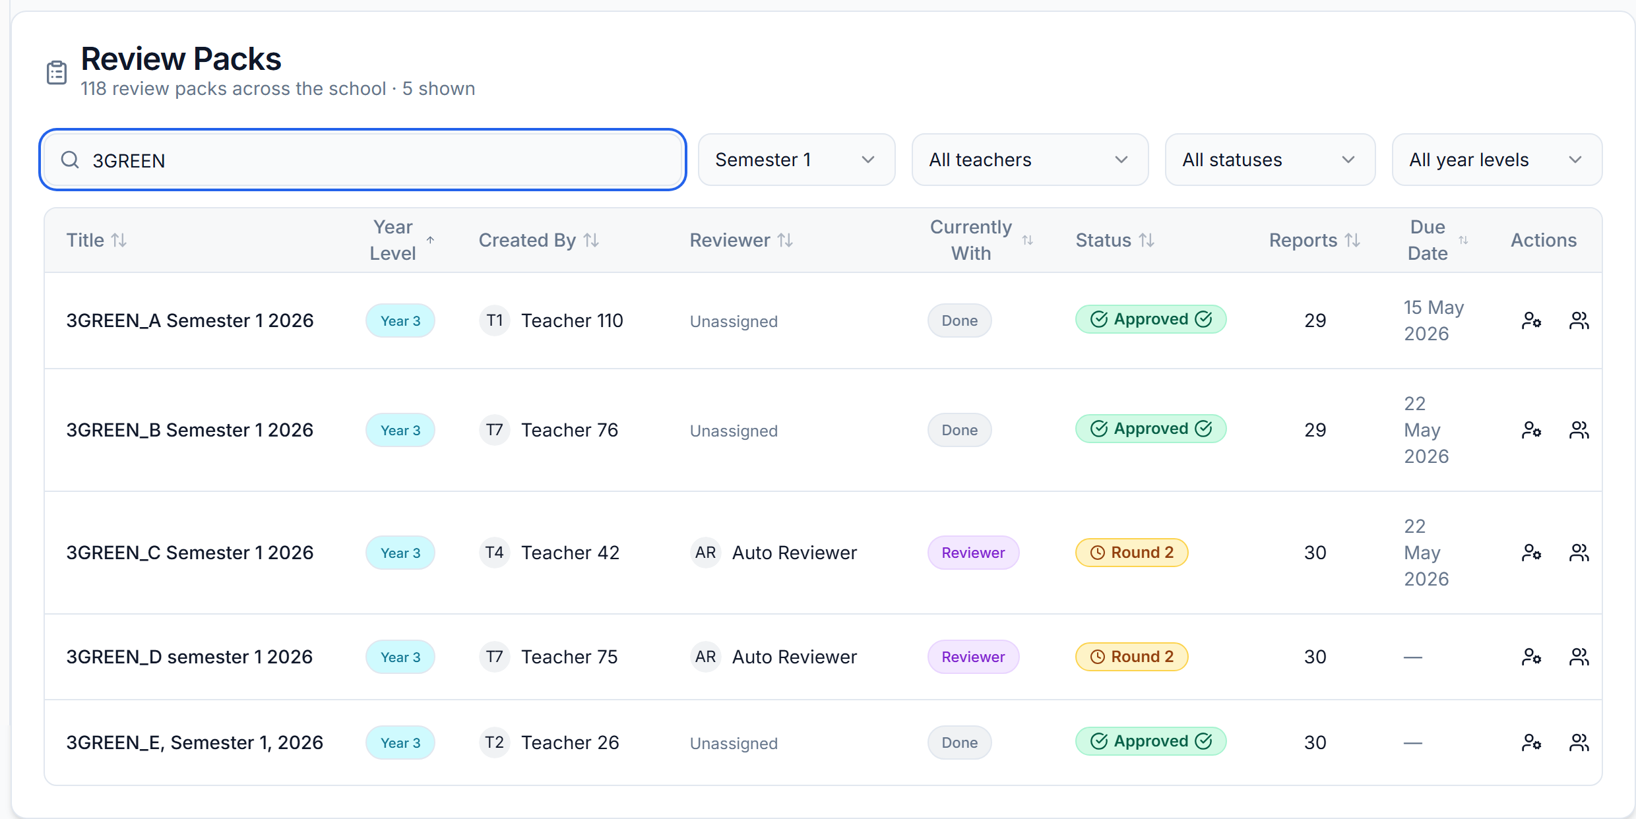The width and height of the screenshot is (1636, 819).
Task: Click Done badge in 3GREEN_E row
Action: tap(959, 743)
